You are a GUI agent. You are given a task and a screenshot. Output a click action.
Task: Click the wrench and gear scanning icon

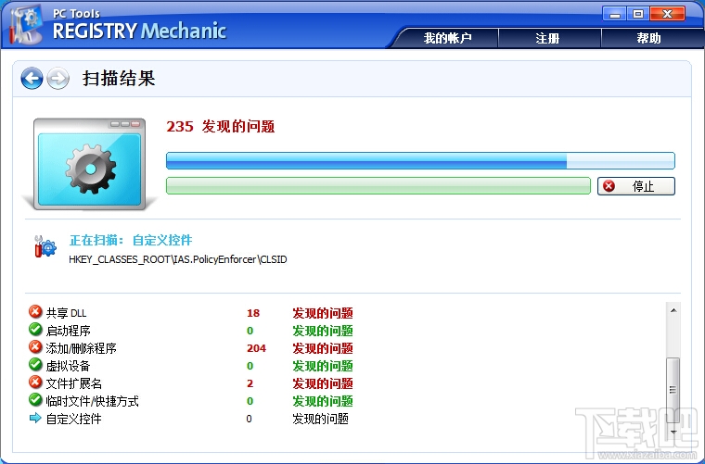45,246
